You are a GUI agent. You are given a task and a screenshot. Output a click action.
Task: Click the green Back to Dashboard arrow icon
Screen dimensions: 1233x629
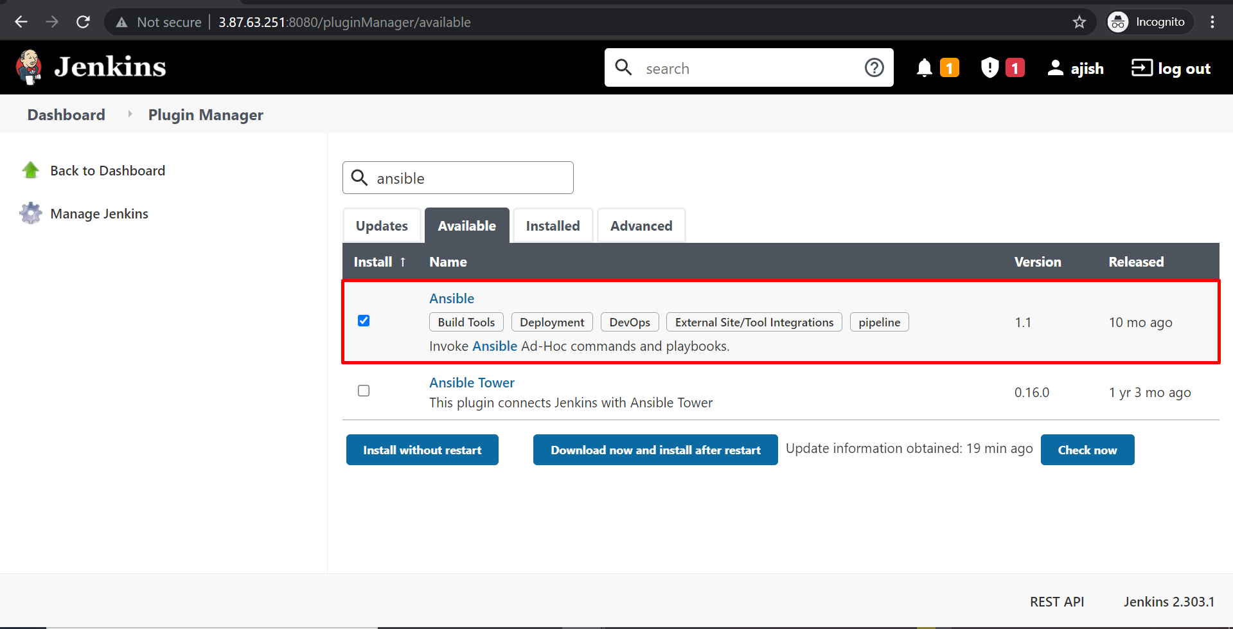point(31,170)
